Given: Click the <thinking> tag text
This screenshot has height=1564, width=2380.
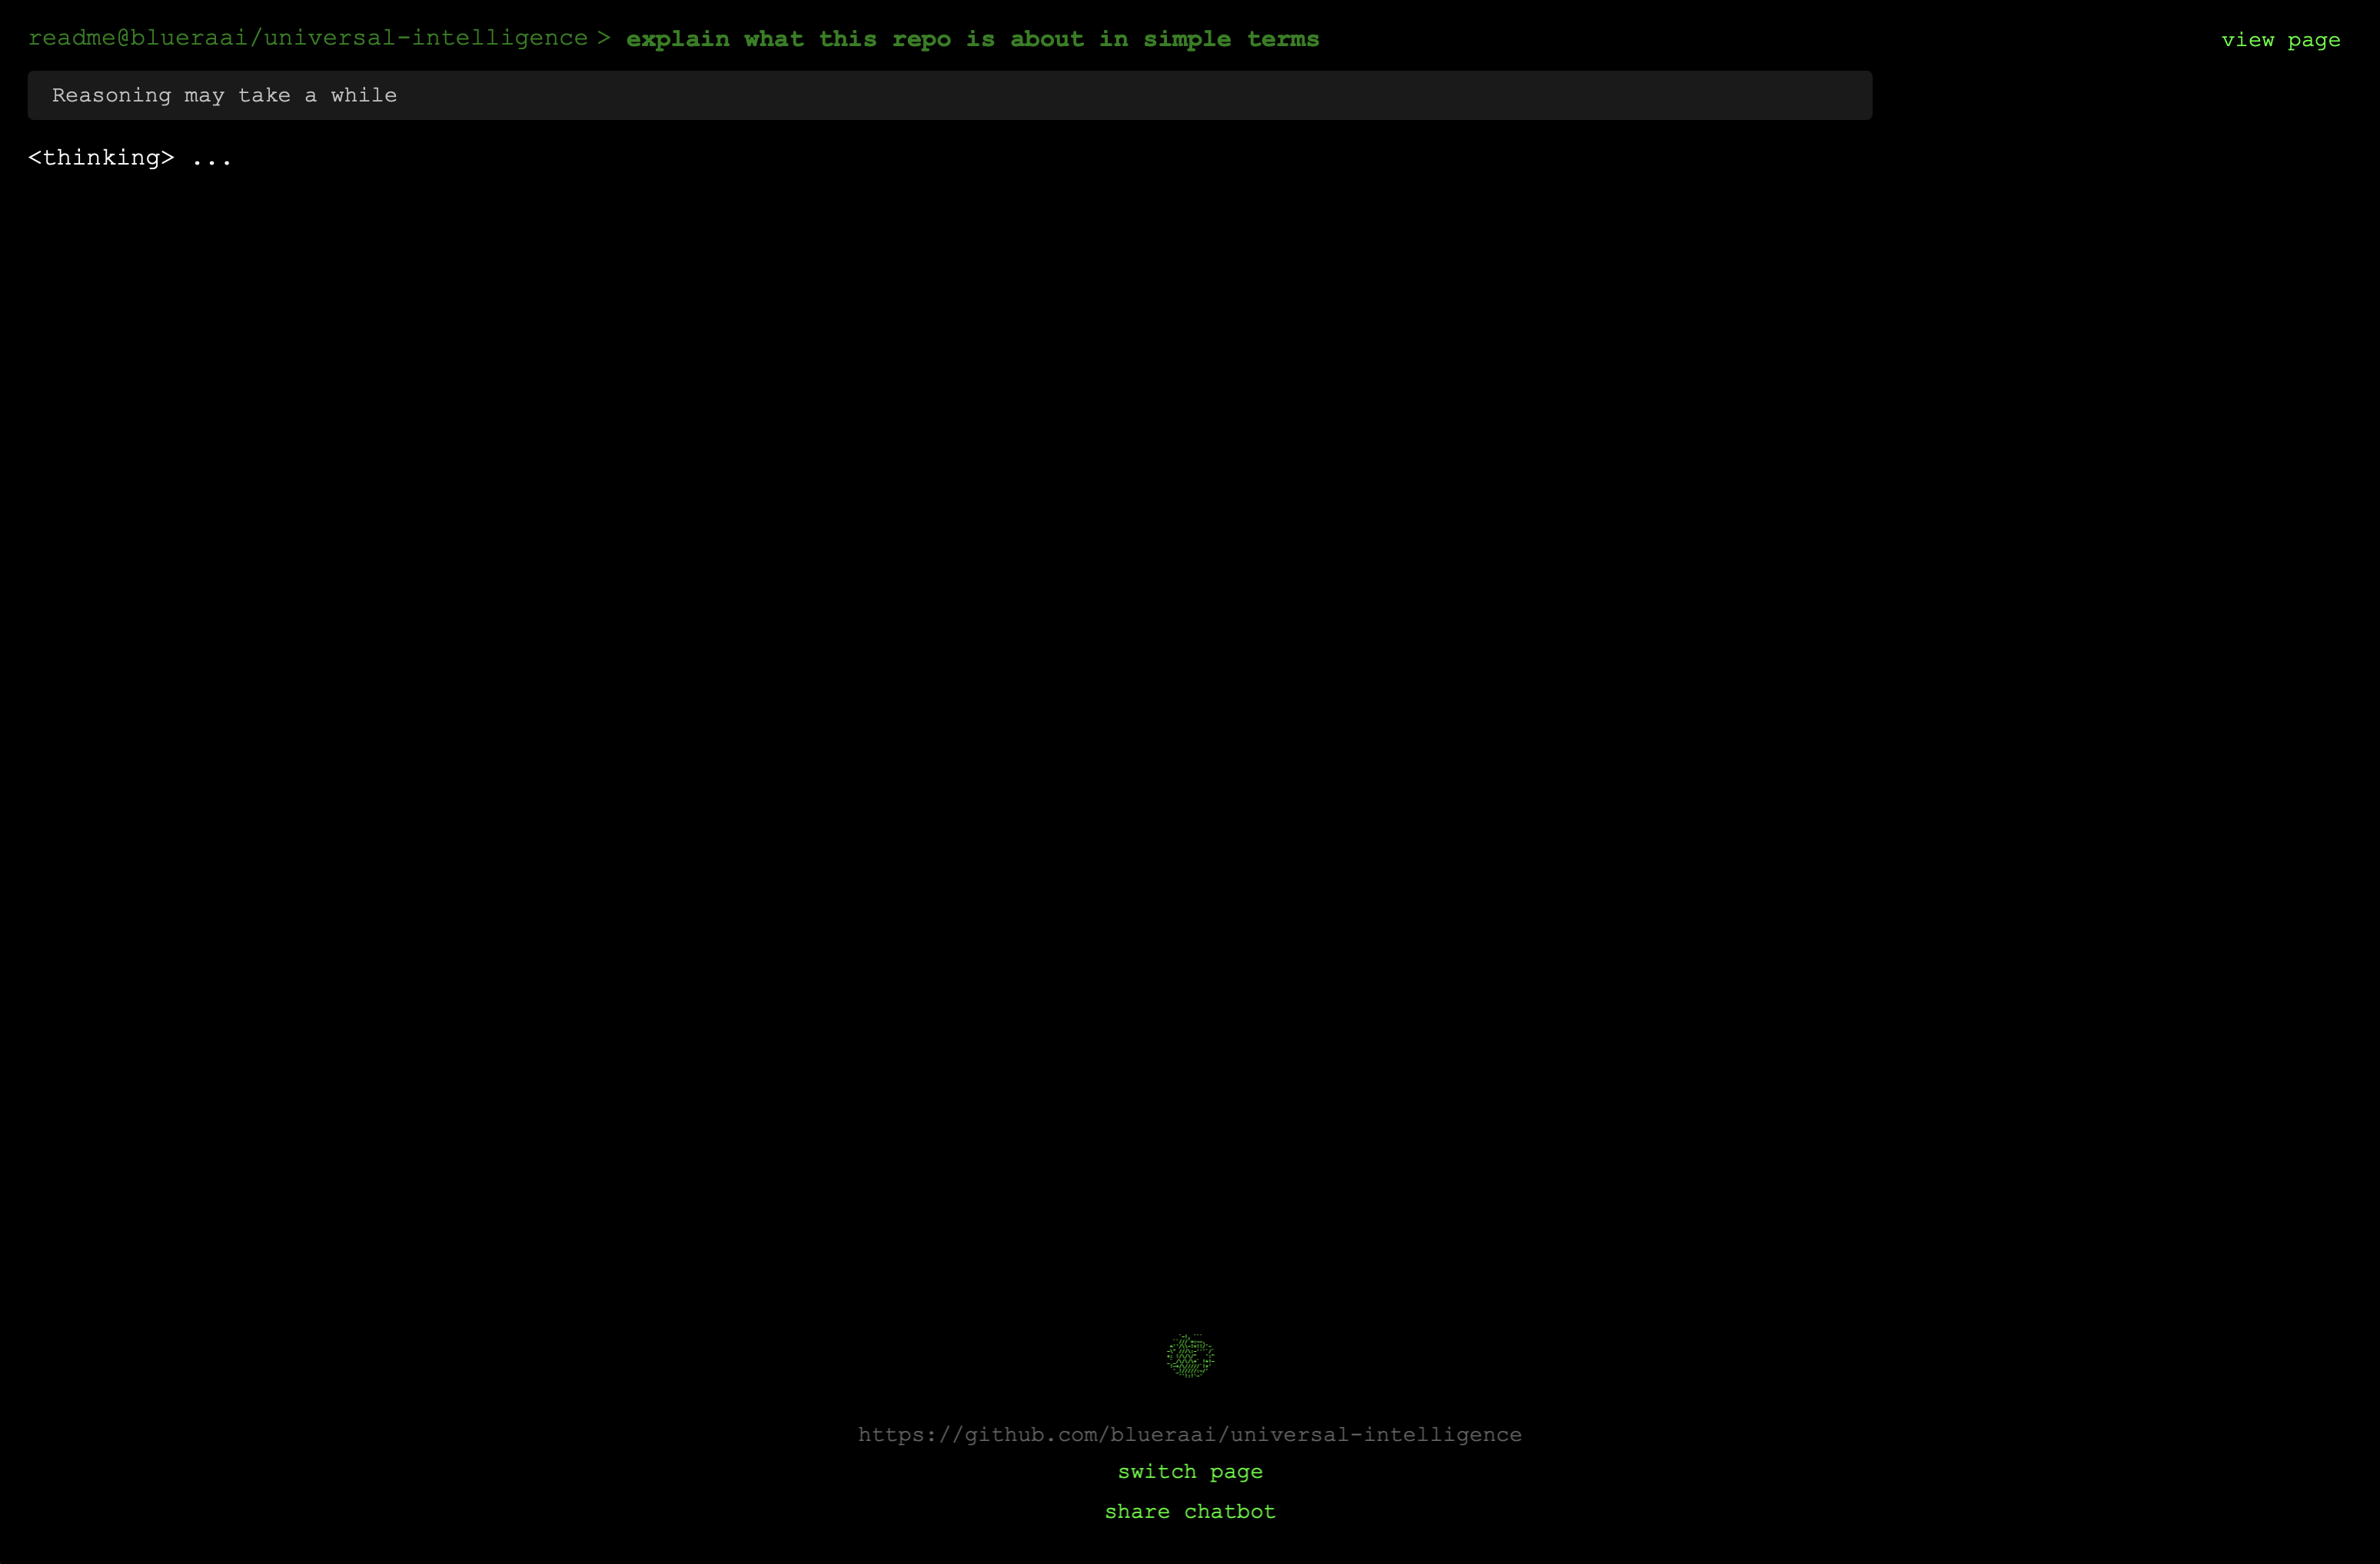Looking at the screenshot, I should (101, 158).
